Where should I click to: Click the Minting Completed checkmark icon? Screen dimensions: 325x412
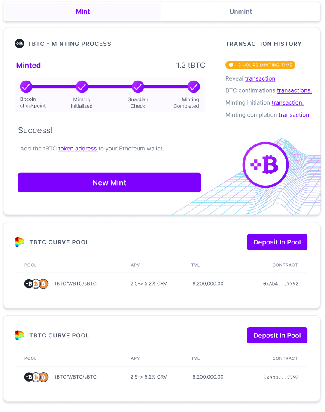tap(193, 87)
